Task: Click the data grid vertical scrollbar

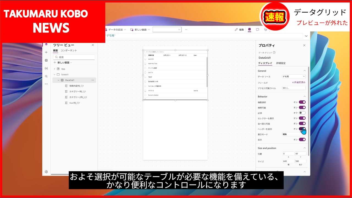Action: tap(207, 72)
